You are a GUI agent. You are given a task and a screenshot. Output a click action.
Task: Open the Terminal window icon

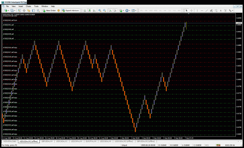pyautogui.click(x=34, y=10)
